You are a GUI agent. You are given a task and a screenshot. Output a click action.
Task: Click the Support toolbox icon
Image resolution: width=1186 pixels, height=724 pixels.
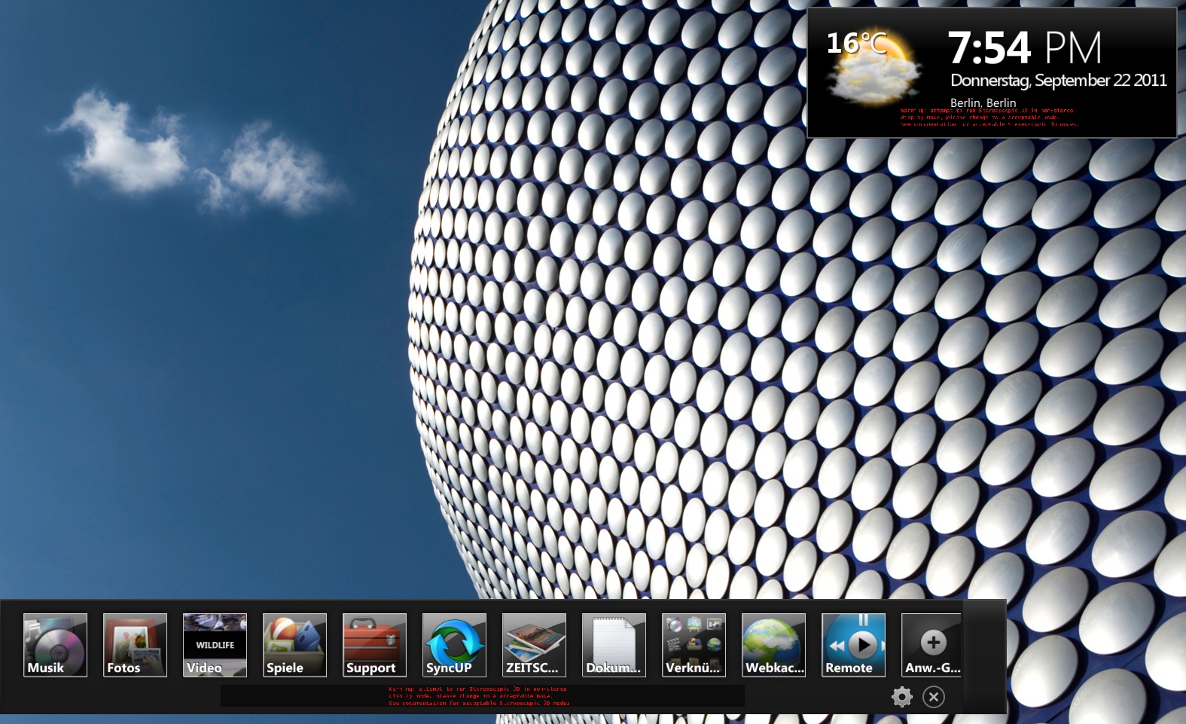[x=374, y=645]
